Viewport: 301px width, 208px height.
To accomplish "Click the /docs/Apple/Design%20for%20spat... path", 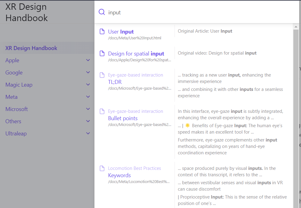I will coord(140,60).
